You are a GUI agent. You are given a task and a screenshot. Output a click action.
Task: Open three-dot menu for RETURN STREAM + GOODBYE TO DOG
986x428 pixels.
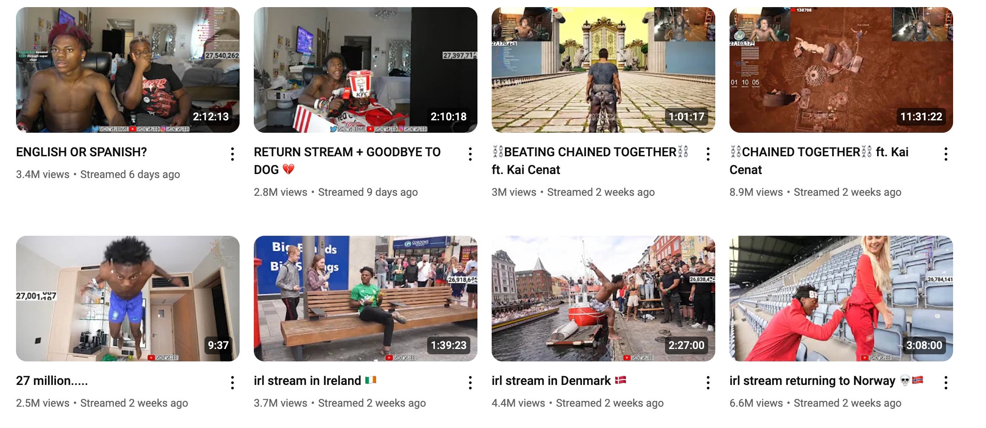pos(470,154)
